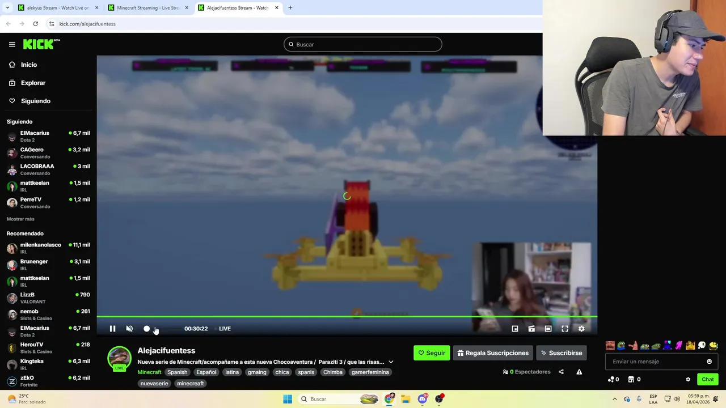The image size is (726, 408).
Task: Open Windows Start menu
Action: pos(288,399)
